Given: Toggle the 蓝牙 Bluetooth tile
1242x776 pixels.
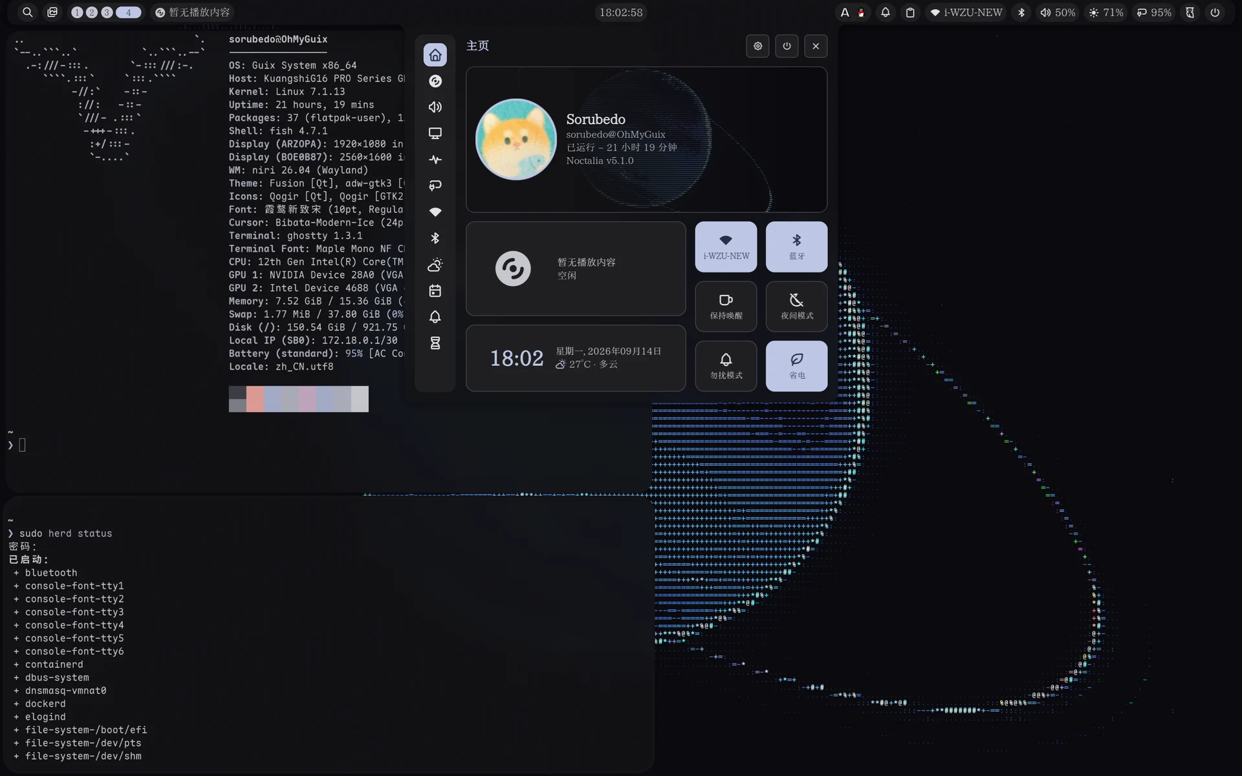Looking at the screenshot, I should [x=796, y=246].
